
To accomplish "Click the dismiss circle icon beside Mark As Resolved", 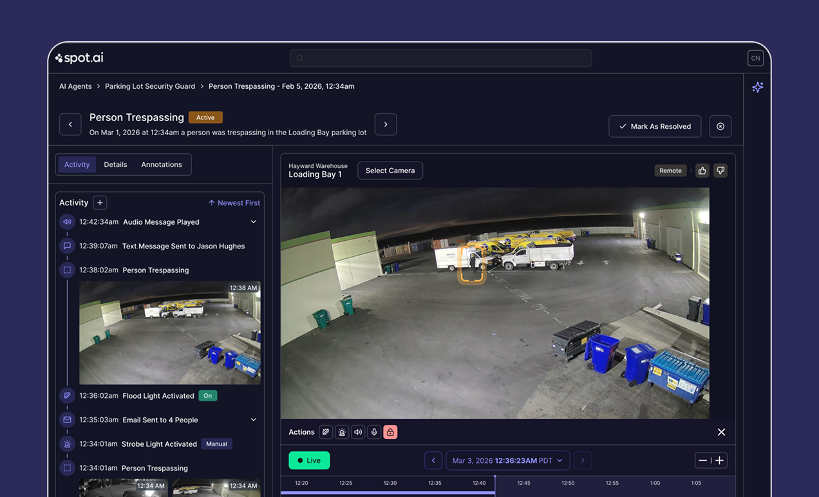I will click(720, 126).
